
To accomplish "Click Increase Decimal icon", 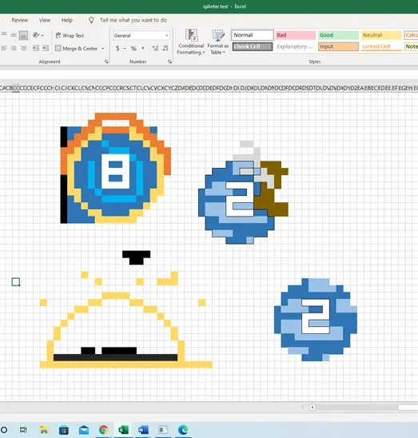I will pos(155,48).
